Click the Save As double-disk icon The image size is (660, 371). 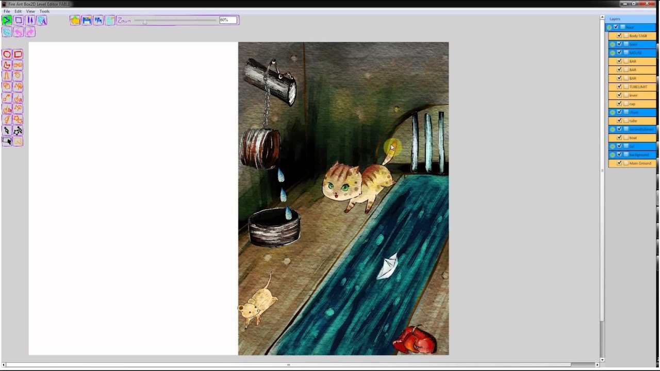tap(98, 20)
